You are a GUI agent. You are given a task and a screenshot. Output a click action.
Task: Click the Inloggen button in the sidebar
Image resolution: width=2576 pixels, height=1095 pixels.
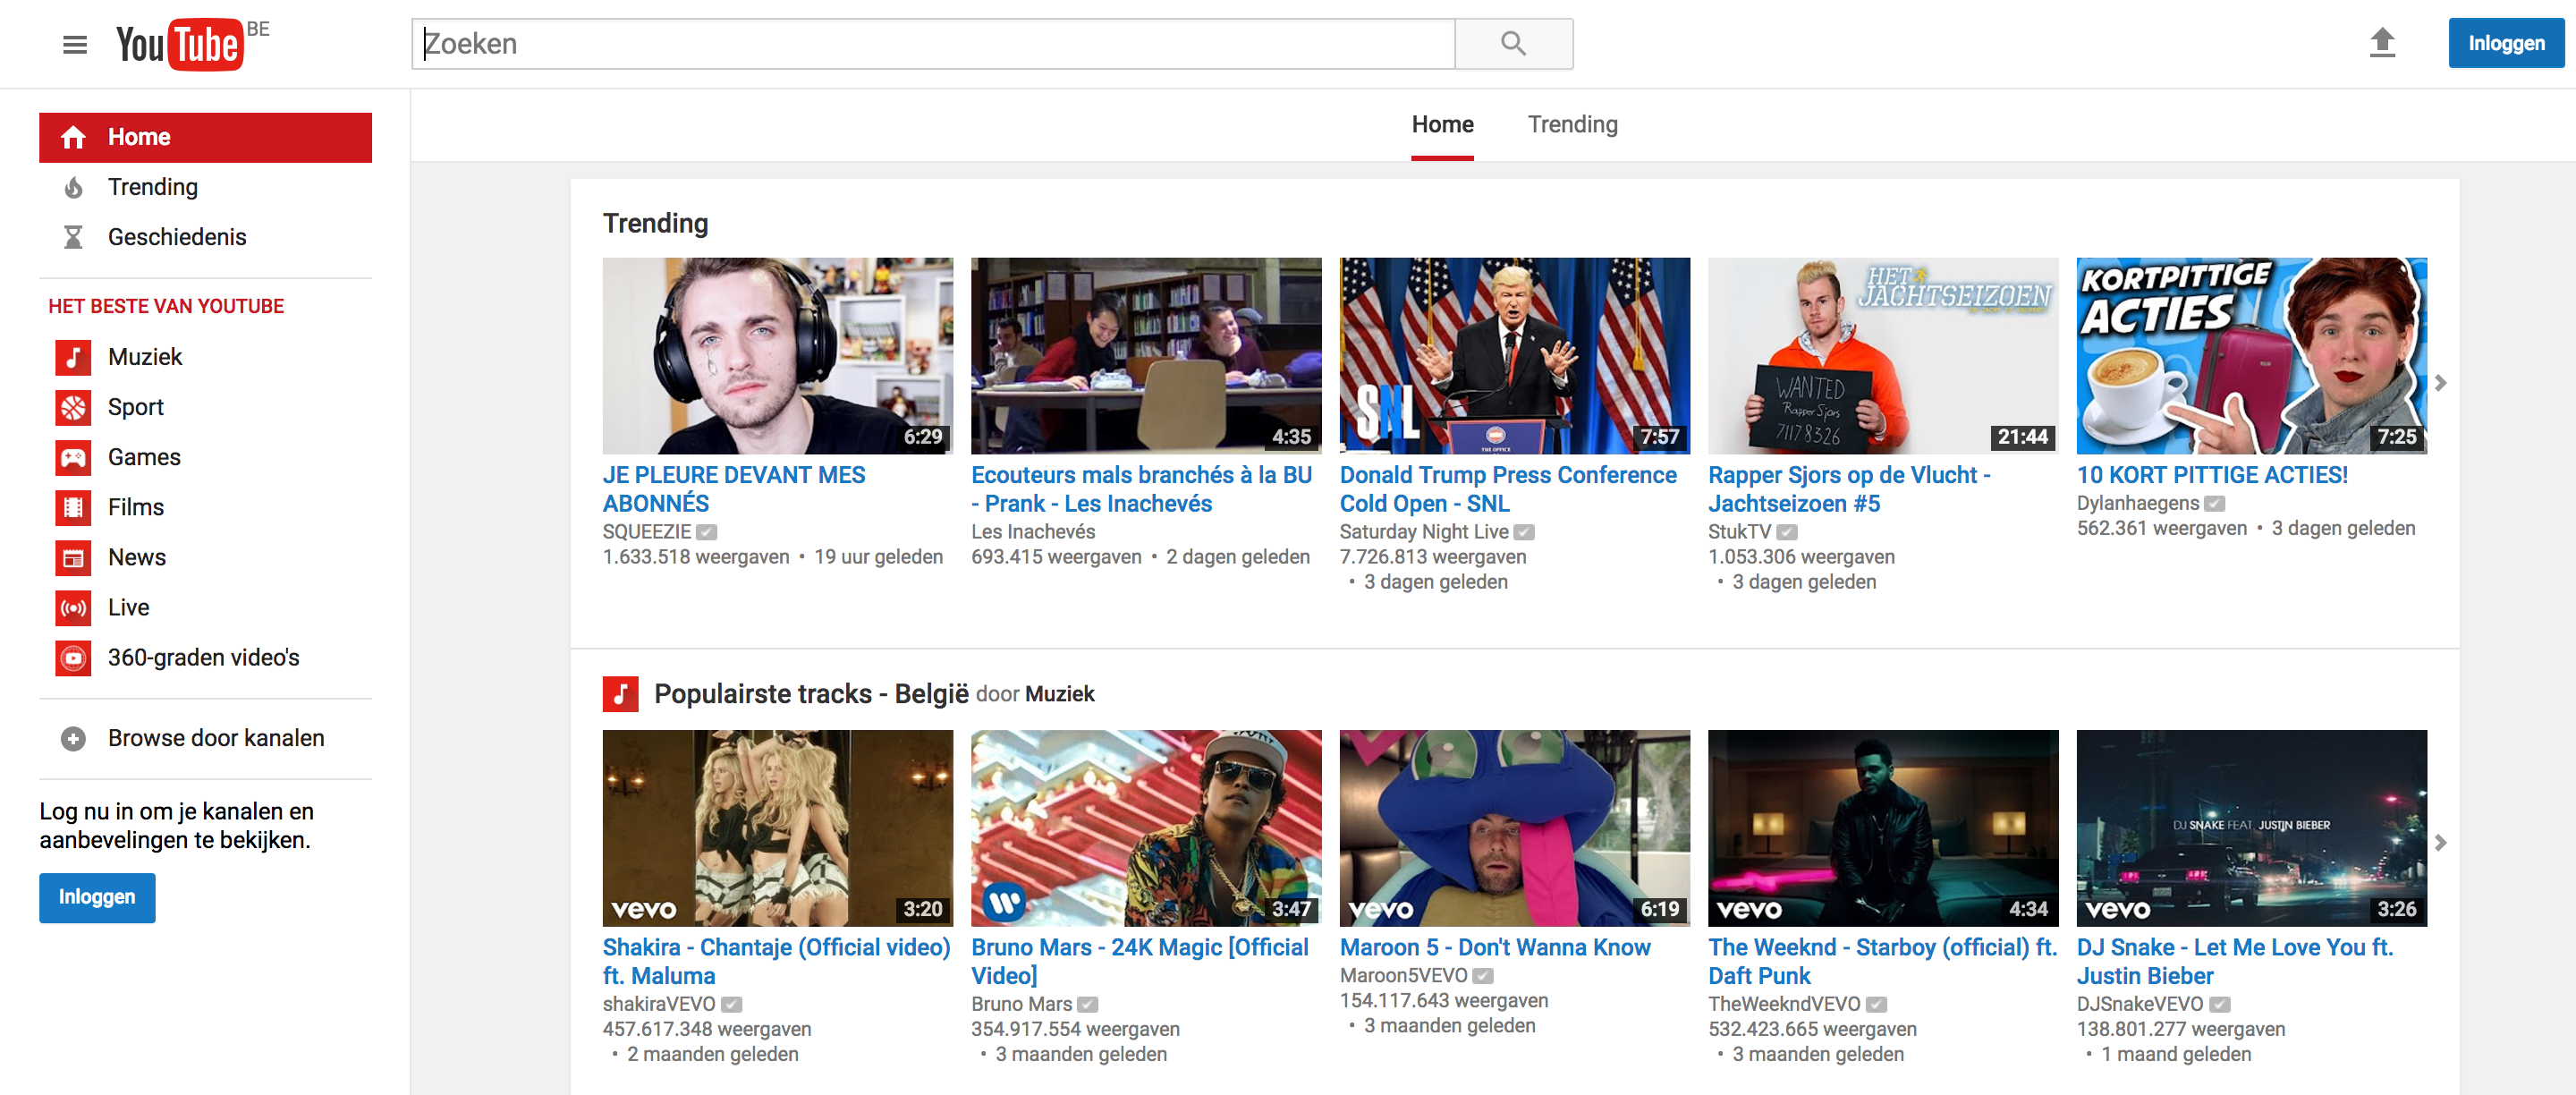click(97, 897)
